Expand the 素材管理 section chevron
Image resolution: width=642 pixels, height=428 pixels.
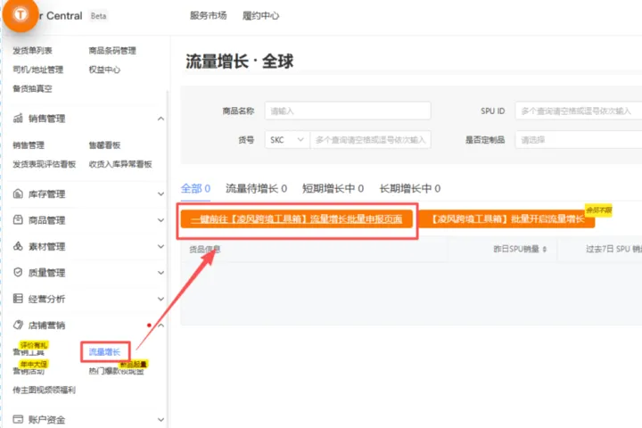(x=160, y=247)
